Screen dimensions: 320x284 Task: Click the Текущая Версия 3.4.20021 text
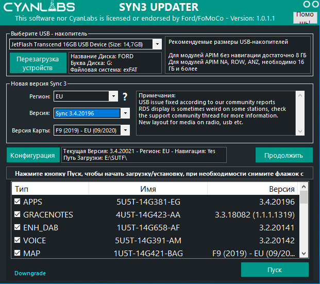pos(99,152)
